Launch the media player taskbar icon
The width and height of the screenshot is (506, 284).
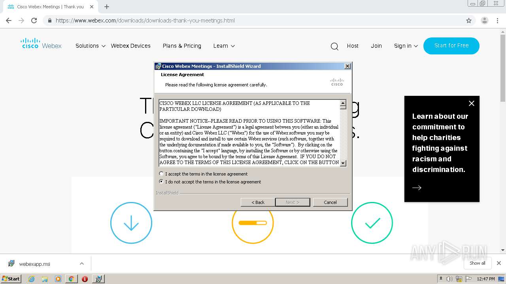58,279
